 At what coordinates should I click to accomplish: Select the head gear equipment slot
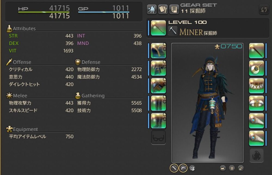coord(158,51)
